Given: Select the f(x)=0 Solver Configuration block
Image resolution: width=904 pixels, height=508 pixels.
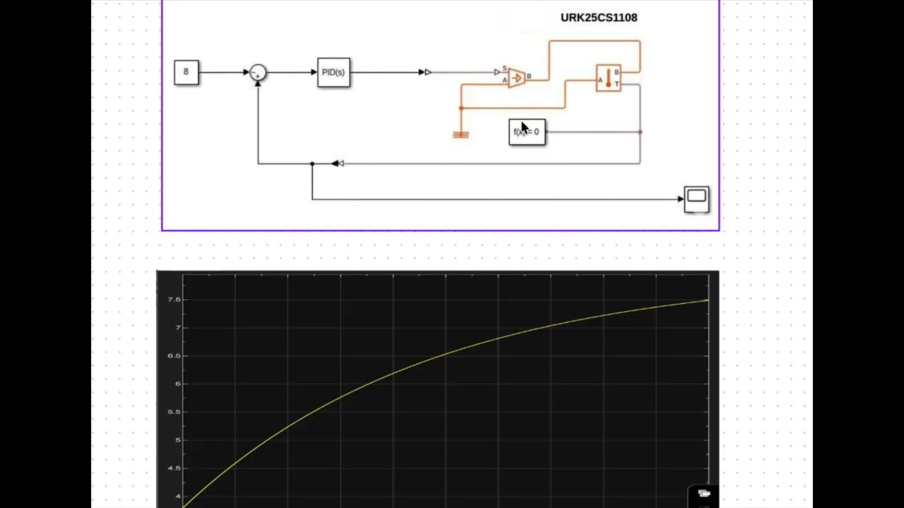Looking at the screenshot, I should coord(527,132).
